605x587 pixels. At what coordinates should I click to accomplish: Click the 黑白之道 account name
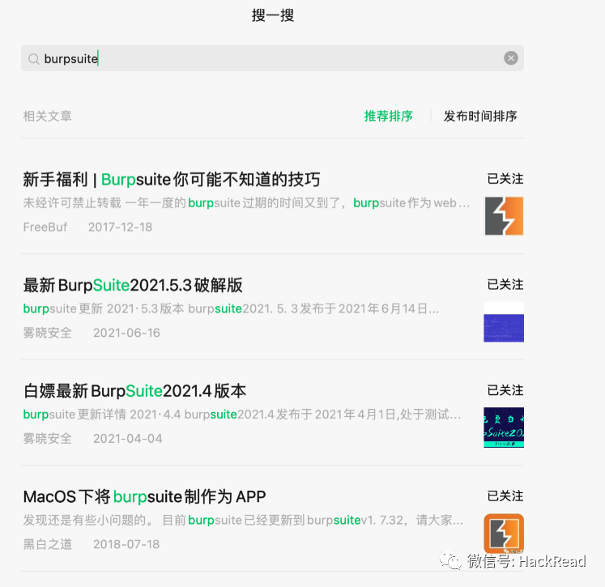(x=48, y=544)
